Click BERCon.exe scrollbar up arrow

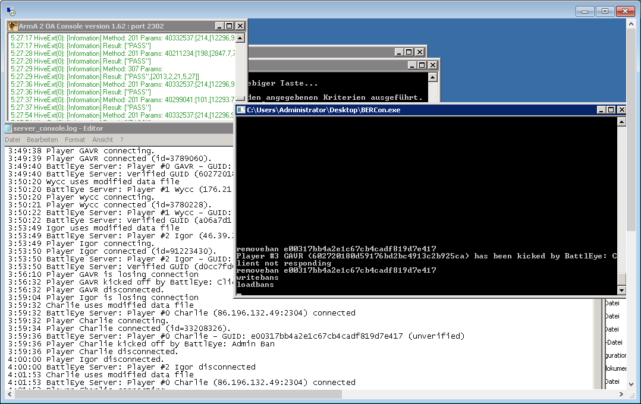(621, 121)
